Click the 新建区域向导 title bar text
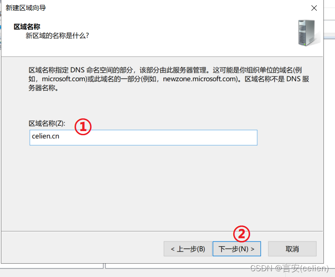Screen dimensions: 335x277 tap(26, 8)
